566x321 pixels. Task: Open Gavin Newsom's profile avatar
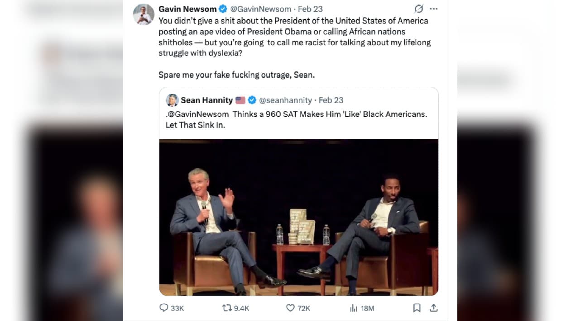click(x=144, y=15)
